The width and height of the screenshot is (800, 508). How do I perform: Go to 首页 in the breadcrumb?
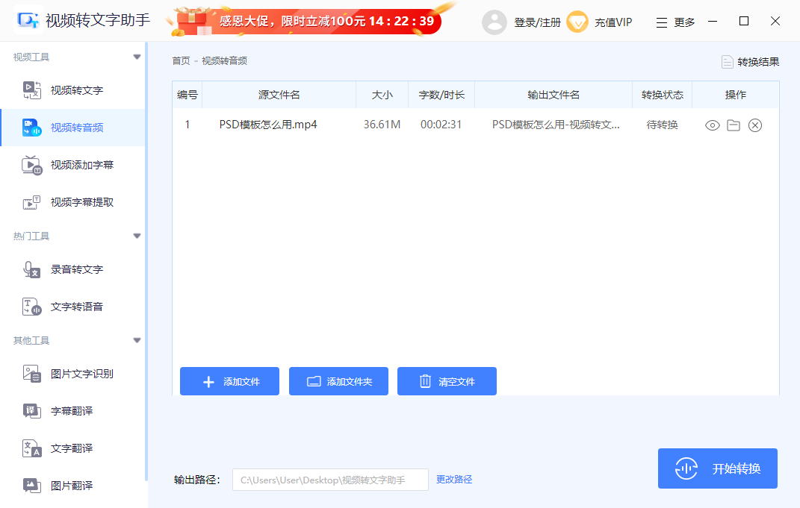[x=181, y=61]
